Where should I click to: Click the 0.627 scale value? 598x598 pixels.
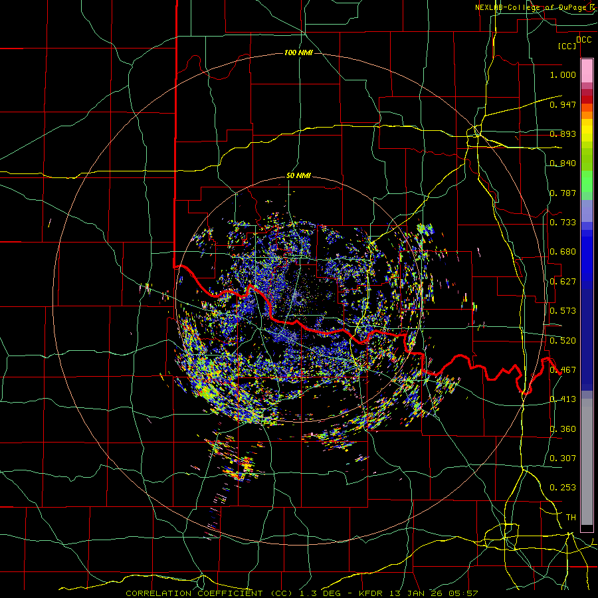[x=563, y=282]
